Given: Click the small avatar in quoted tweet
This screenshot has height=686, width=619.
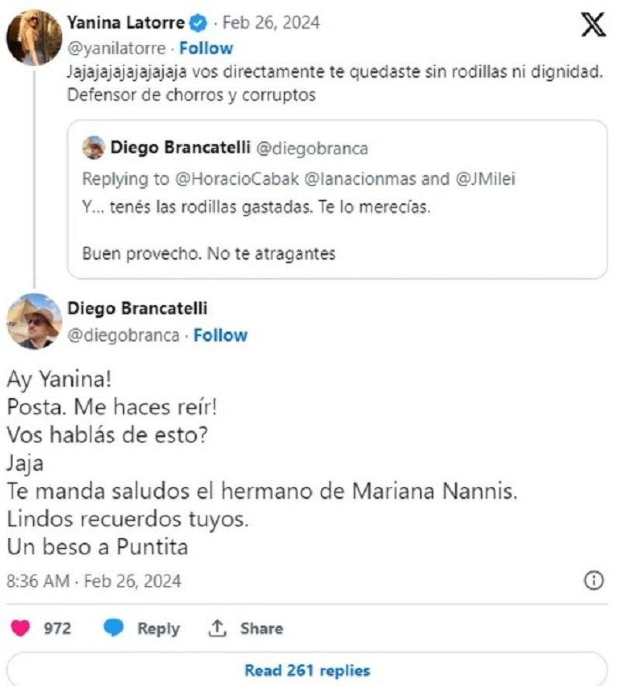Looking at the screenshot, I should point(94,147).
